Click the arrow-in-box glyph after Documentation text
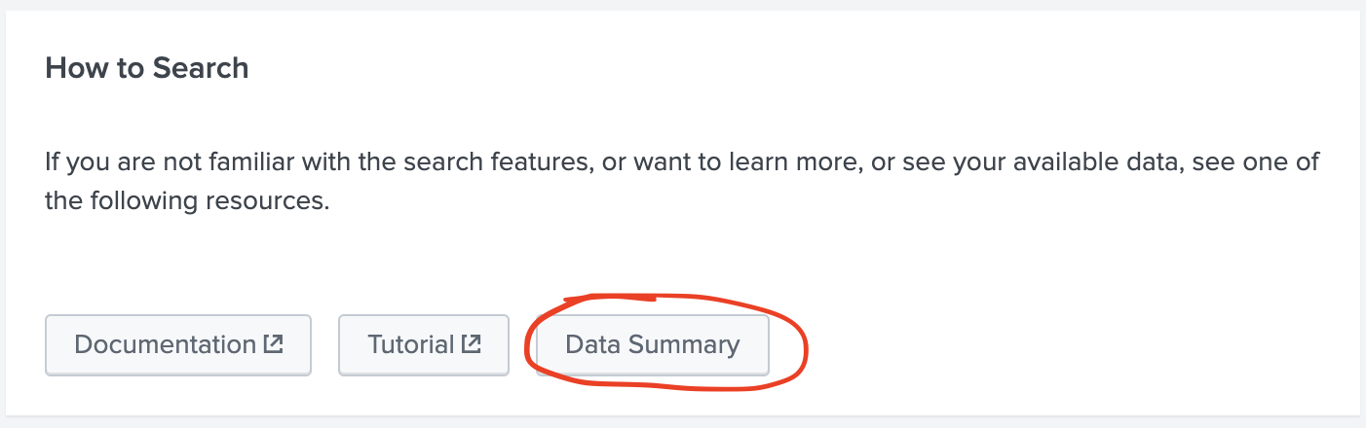This screenshot has height=428, width=1366. tap(273, 343)
